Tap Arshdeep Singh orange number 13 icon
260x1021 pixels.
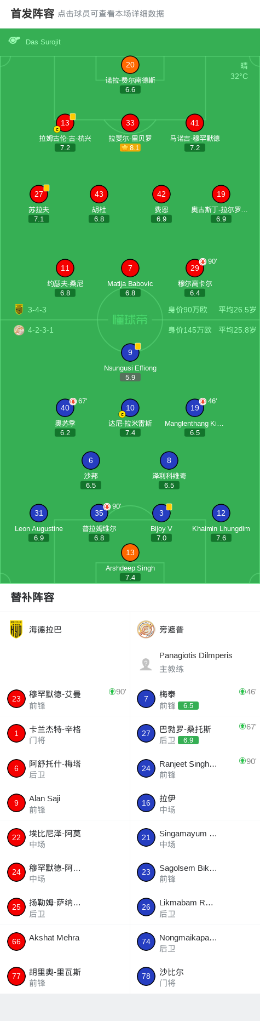[x=130, y=552]
